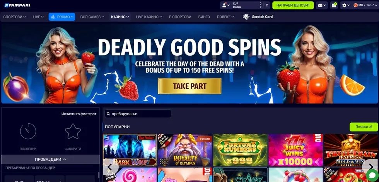
Task: Collapse the Провајдери section
Action: point(51,159)
